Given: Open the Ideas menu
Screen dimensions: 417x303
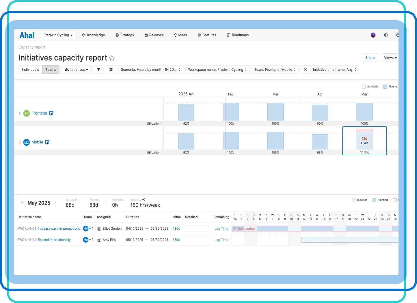Looking at the screenshot, I should [180, 35].
